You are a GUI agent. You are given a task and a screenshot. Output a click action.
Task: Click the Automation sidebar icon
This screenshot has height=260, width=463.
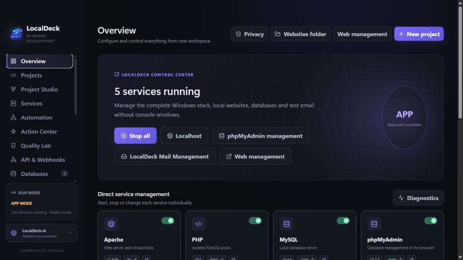coord(14,118)
